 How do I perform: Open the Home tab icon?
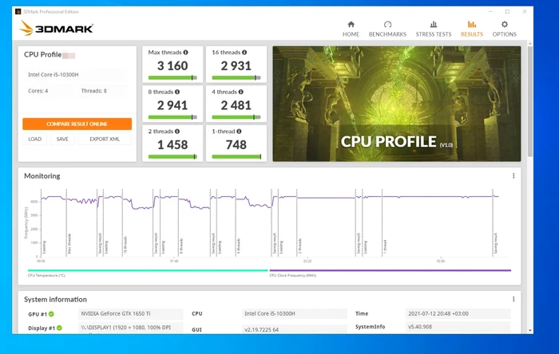click(x=351, y=24)
